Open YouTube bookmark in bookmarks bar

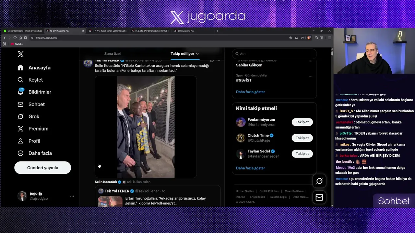(17, 44)
